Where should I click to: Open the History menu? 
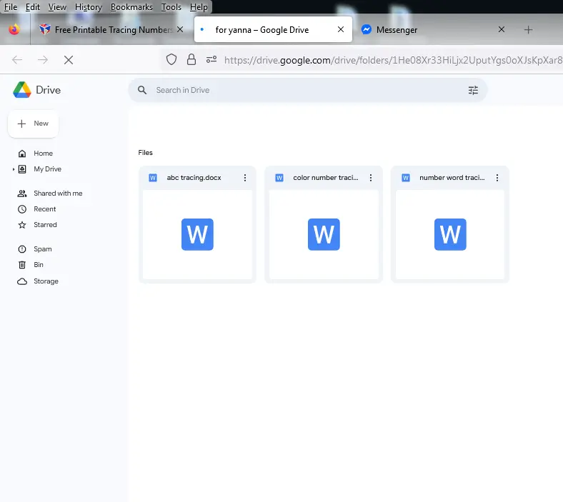click(89, 7)
